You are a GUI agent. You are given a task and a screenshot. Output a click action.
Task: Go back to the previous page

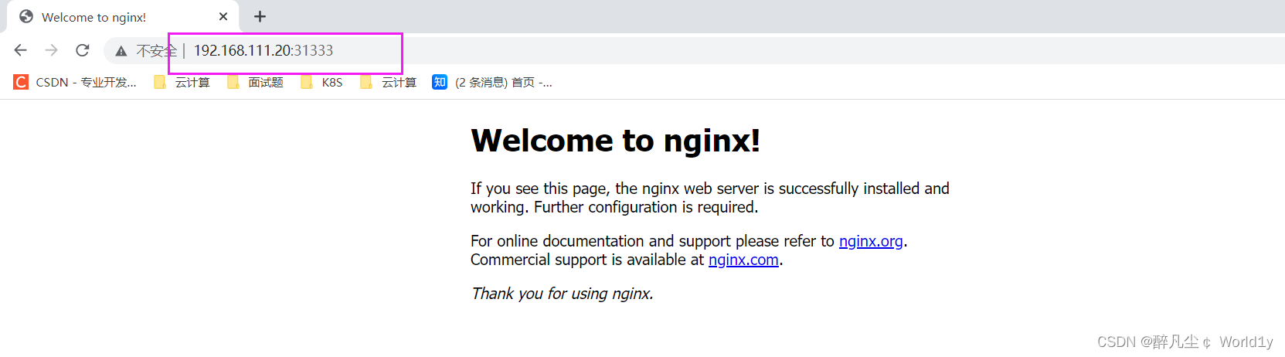click(21, 50)
